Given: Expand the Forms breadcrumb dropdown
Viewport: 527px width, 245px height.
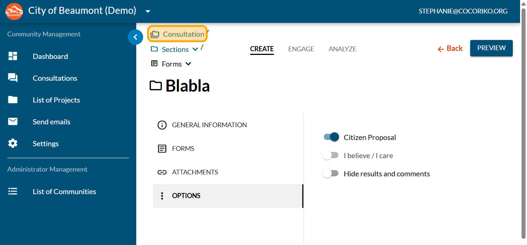Looking at the screenshot, I should [x=188, y=64].
